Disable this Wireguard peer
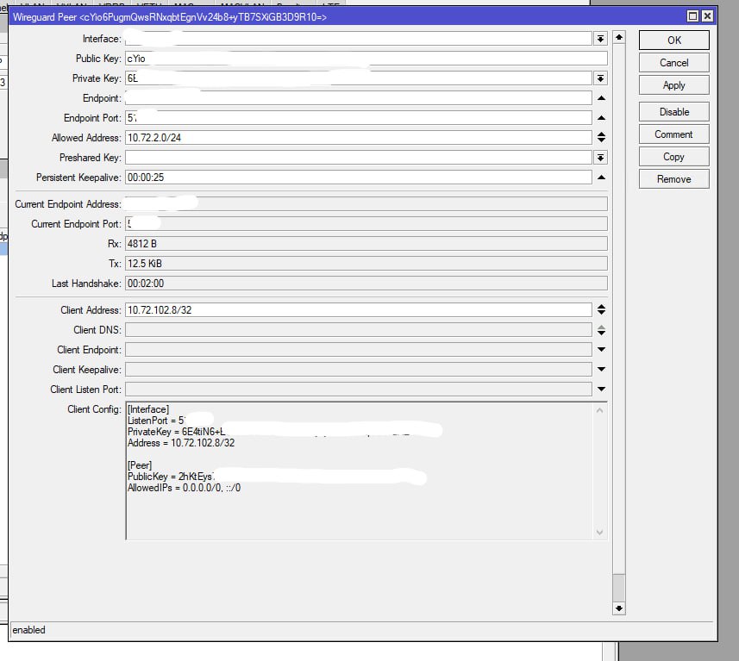This screenshot has width=739, height=661. [x=674, y=112]
